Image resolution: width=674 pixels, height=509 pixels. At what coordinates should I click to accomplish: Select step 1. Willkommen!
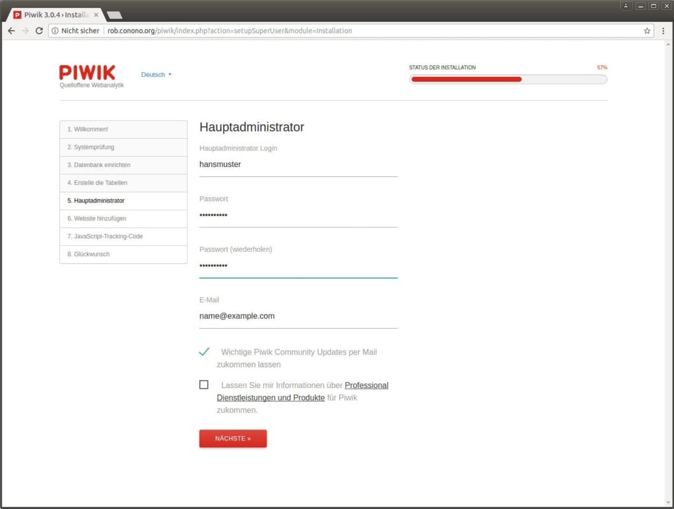123,130
